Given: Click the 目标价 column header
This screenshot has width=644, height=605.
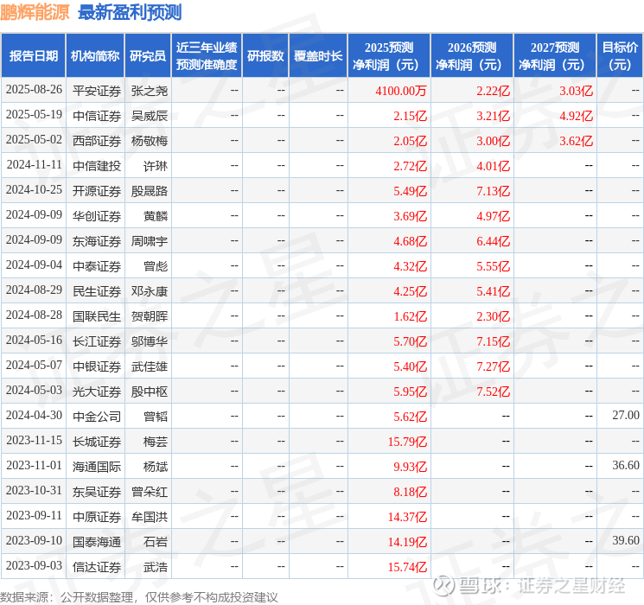Looking at the screenshot, I should click(x=619, y=56).
